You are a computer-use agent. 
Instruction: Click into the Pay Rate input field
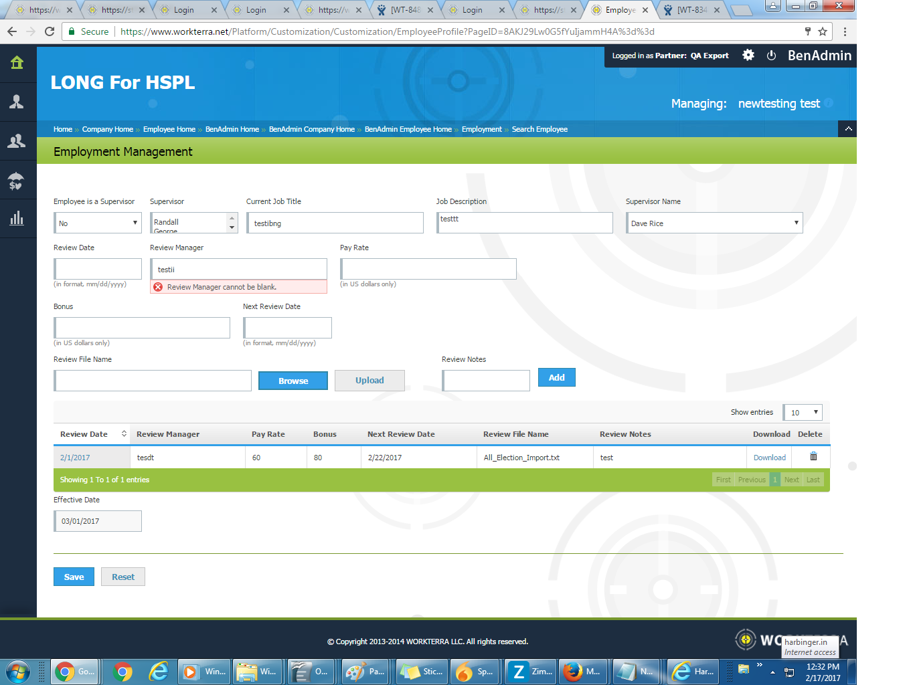pyautogui.click(x=428, y=269)
